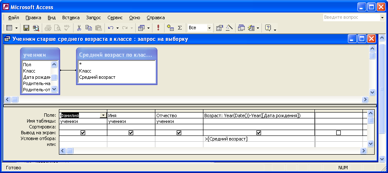Open the Top Values 'Все' combo box

[199, 28]
